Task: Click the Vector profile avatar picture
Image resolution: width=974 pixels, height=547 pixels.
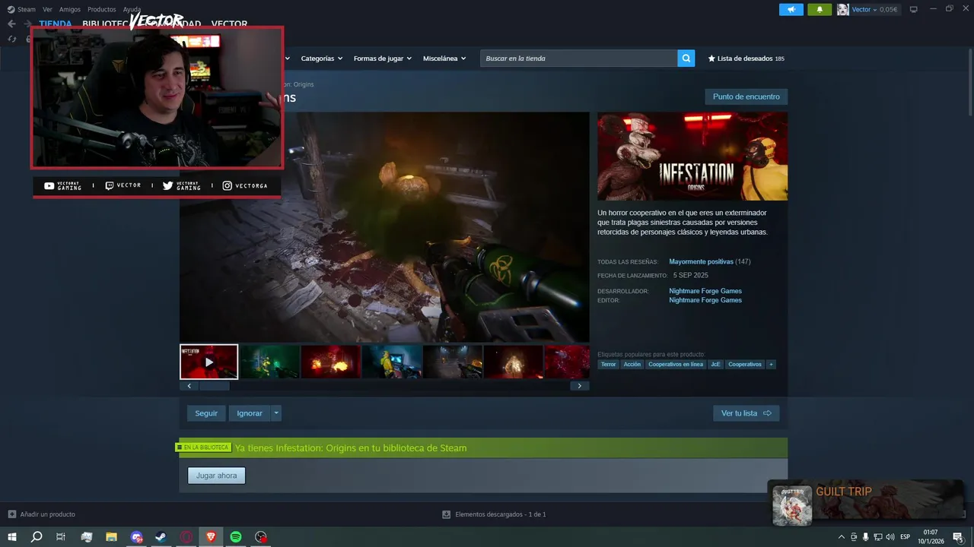Action: pyautogui.click(x=843, y=9)
